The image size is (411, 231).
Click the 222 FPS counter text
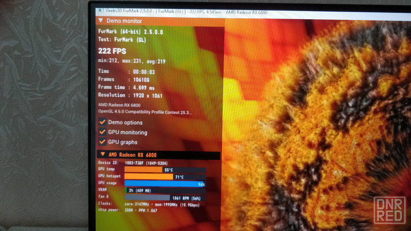112,51
